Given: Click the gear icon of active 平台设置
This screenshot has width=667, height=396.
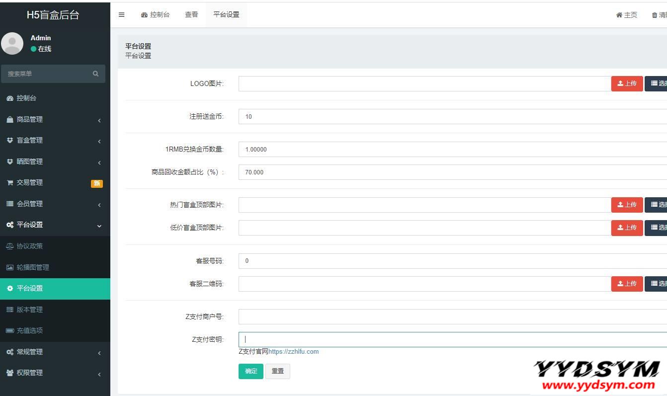Looking at the screenshot, I should click(10, 288).
